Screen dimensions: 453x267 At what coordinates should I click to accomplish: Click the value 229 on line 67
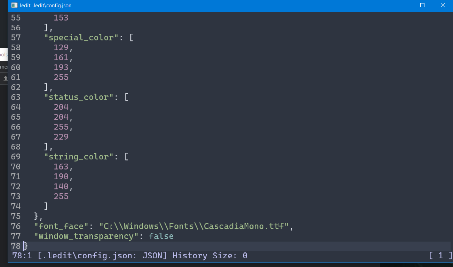click(x=61, y=137)
